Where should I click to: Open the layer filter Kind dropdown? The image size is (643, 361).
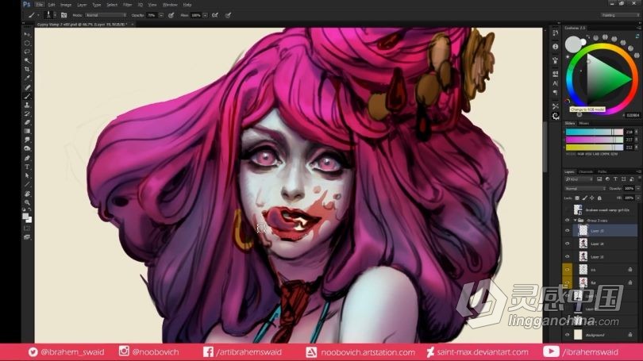579,179
